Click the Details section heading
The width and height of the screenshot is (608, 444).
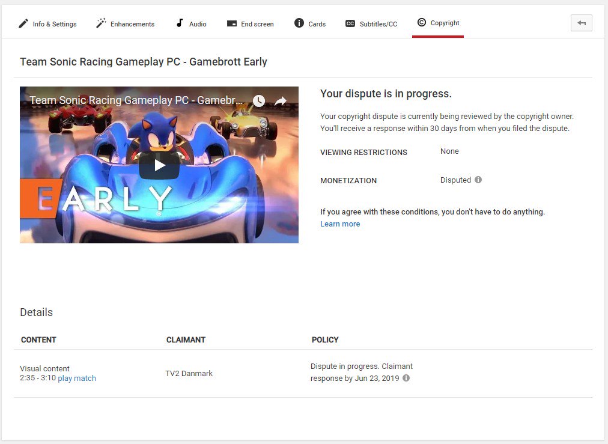(x=37, y=312)
